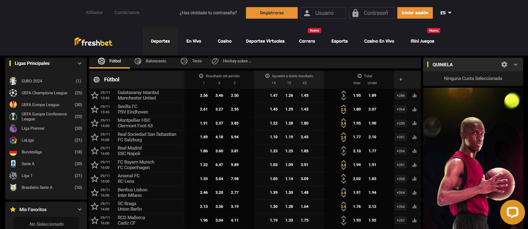The image size is (528, 229).
Task: Go to En Vivo section
Action: 194,41
